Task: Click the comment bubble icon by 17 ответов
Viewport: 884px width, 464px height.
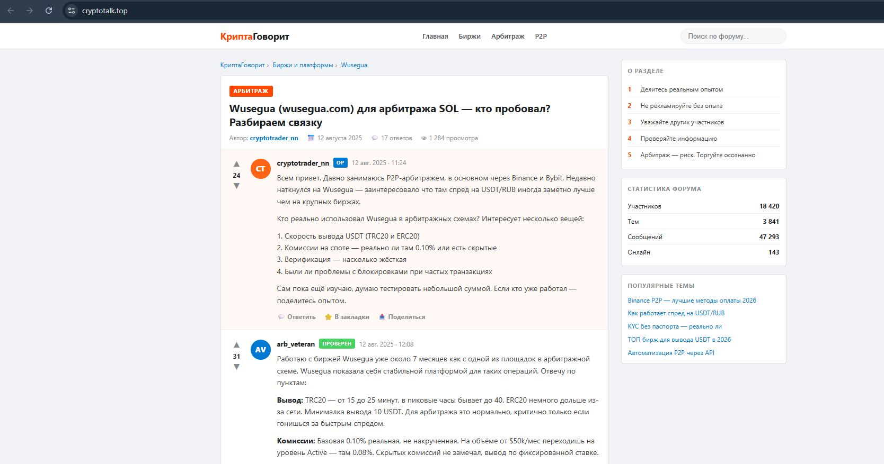Action: point(375,138)
